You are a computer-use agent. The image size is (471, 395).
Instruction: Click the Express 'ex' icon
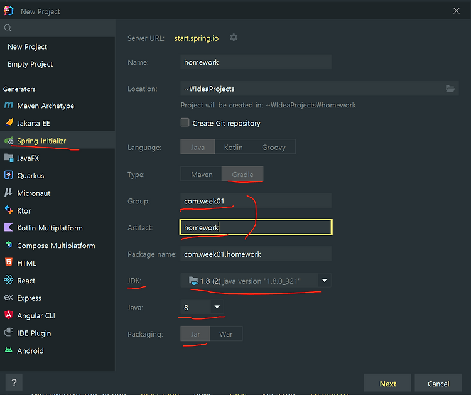coord(8,298)
